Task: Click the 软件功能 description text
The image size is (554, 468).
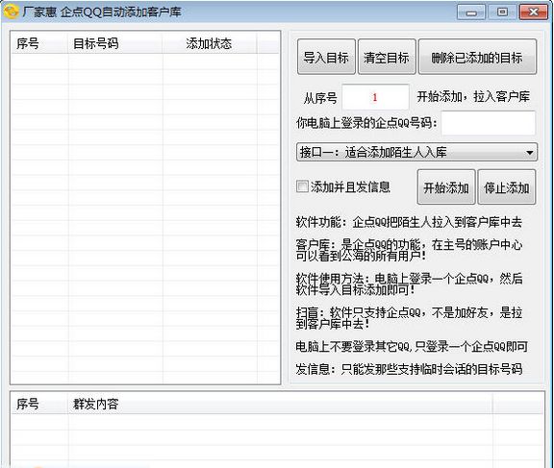Action: point(409,222)
